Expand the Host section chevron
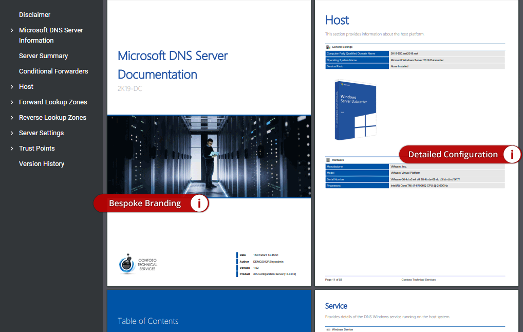523x332 pixels. click(x=12, y=87)
